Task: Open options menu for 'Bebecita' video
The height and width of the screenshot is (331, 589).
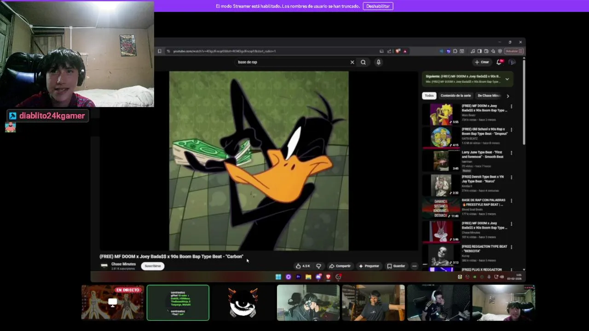Action: tap(511, 247)
